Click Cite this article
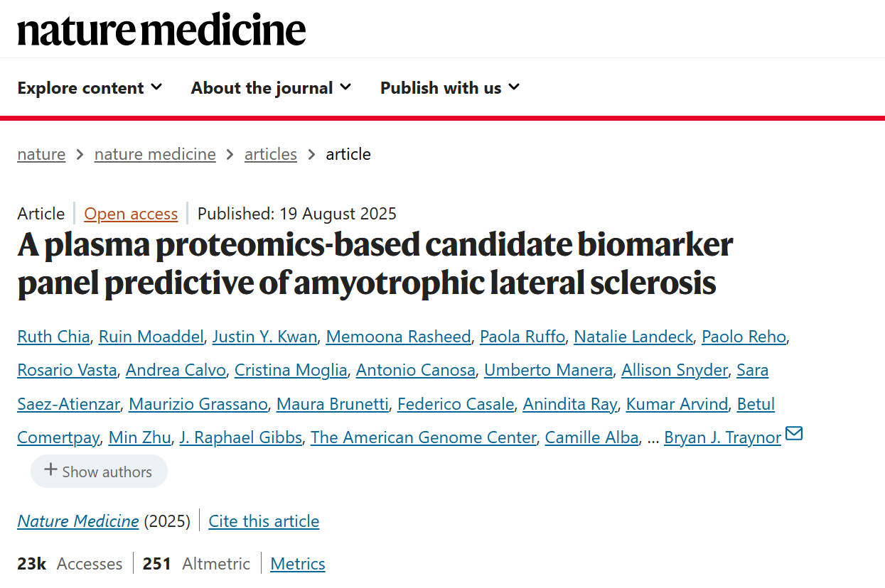Viewport: 885px width, 588px height. click(264, 521)
